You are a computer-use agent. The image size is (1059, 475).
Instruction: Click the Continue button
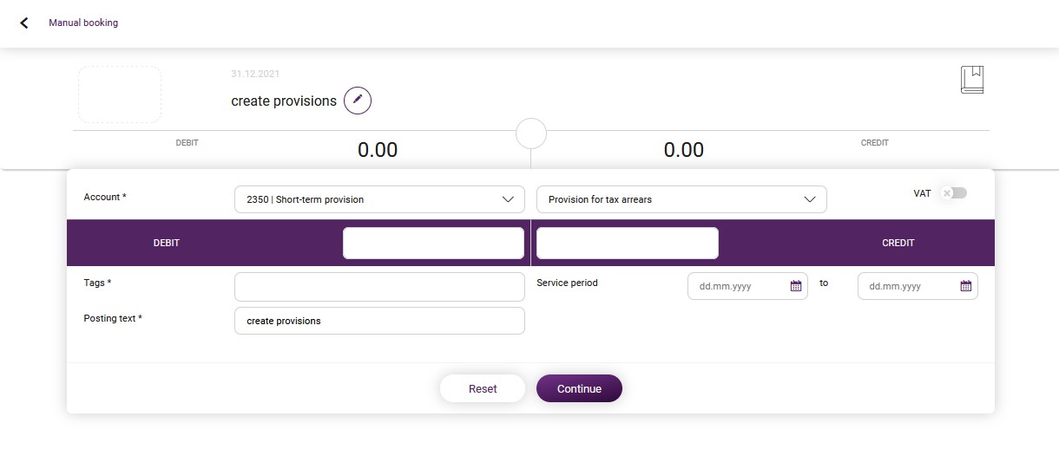coord(579,388)
